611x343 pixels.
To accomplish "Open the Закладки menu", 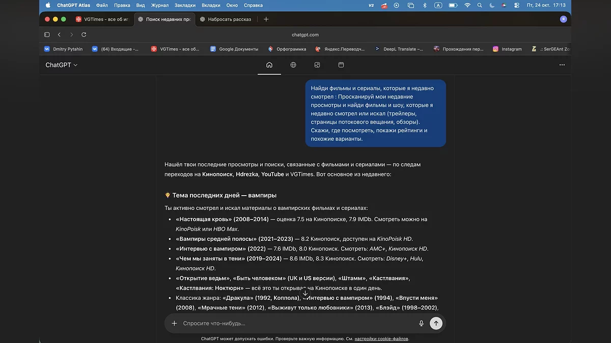I will coord(185,5).
